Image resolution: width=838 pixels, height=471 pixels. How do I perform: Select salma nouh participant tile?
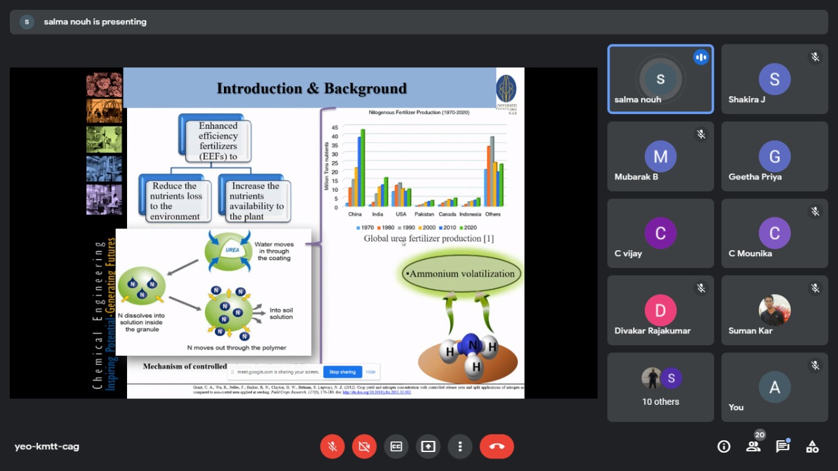[661, 79]
